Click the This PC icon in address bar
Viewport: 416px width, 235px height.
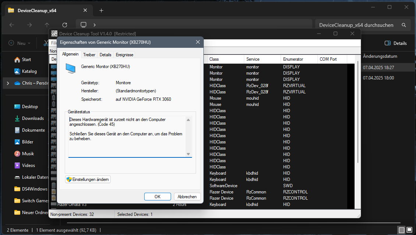click(83, 25)
